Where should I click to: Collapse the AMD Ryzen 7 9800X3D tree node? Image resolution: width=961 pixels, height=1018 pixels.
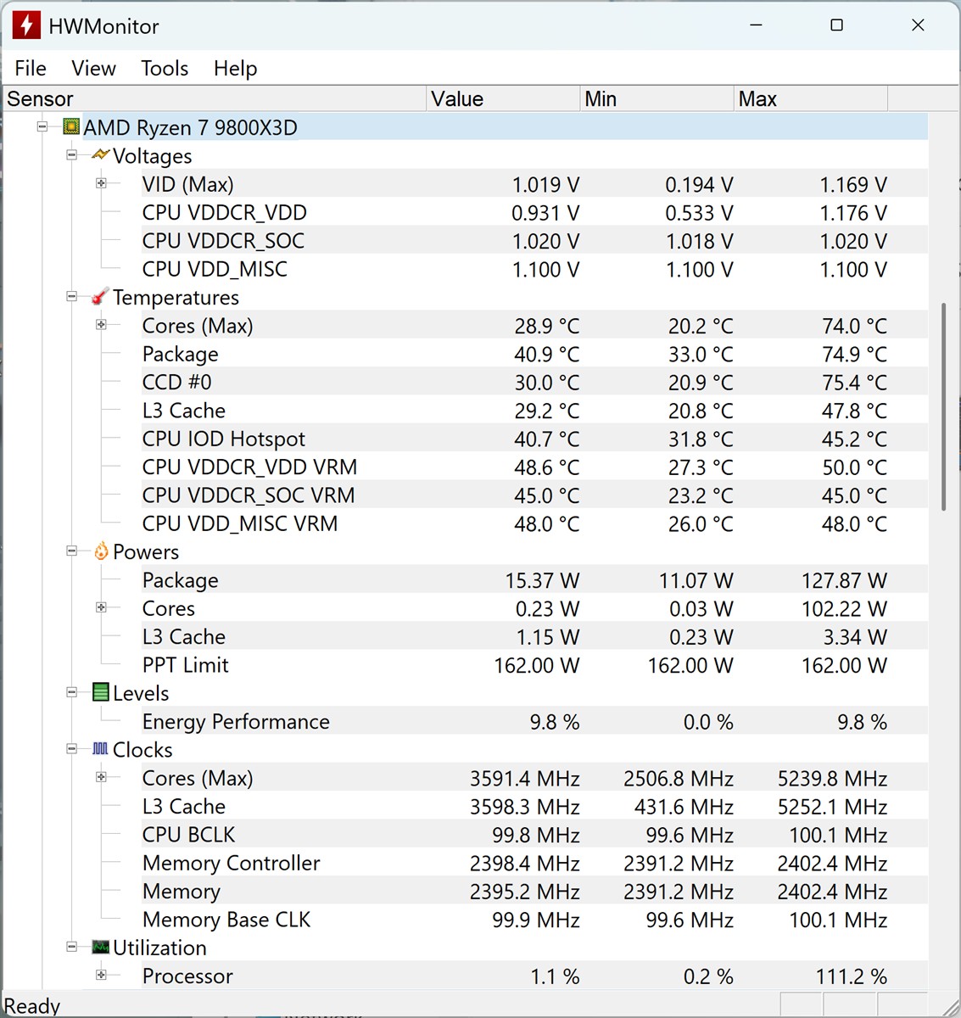42,126
